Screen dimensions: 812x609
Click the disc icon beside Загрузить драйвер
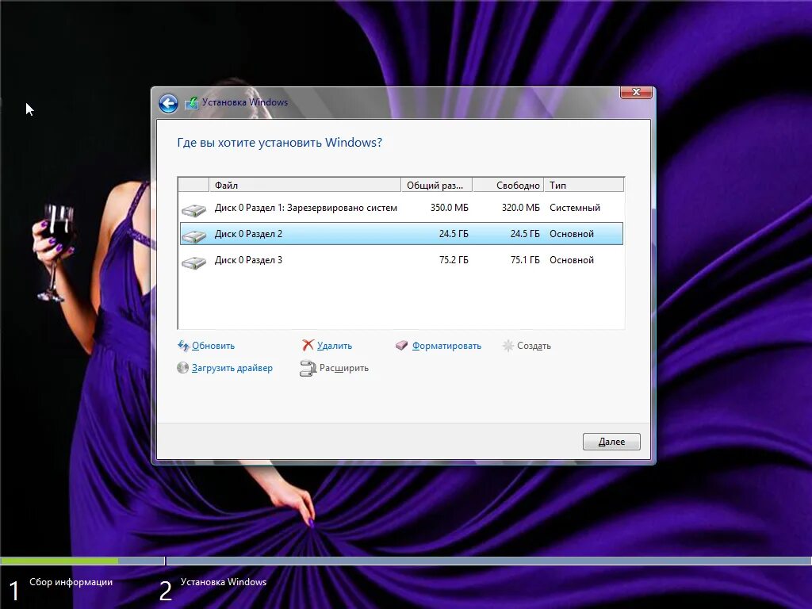point(182,368)
